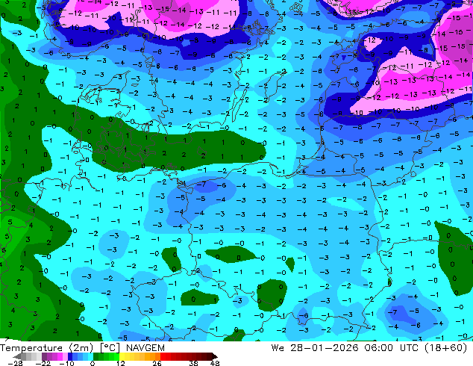Image resolution: width=473 pixels, height=366 pixels.
Task: Click the "-28" legend value
Action: point(15,363)
